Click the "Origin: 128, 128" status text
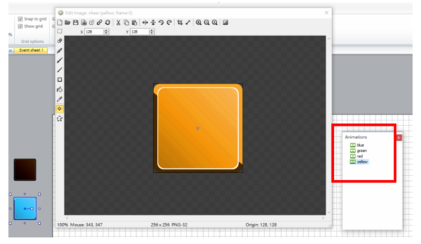Screen dimensions: 421x244 (x=261, y=225)
